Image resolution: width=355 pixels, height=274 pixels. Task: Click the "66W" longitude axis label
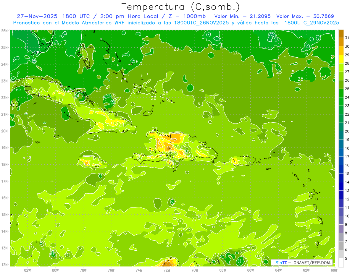[251, 270]
